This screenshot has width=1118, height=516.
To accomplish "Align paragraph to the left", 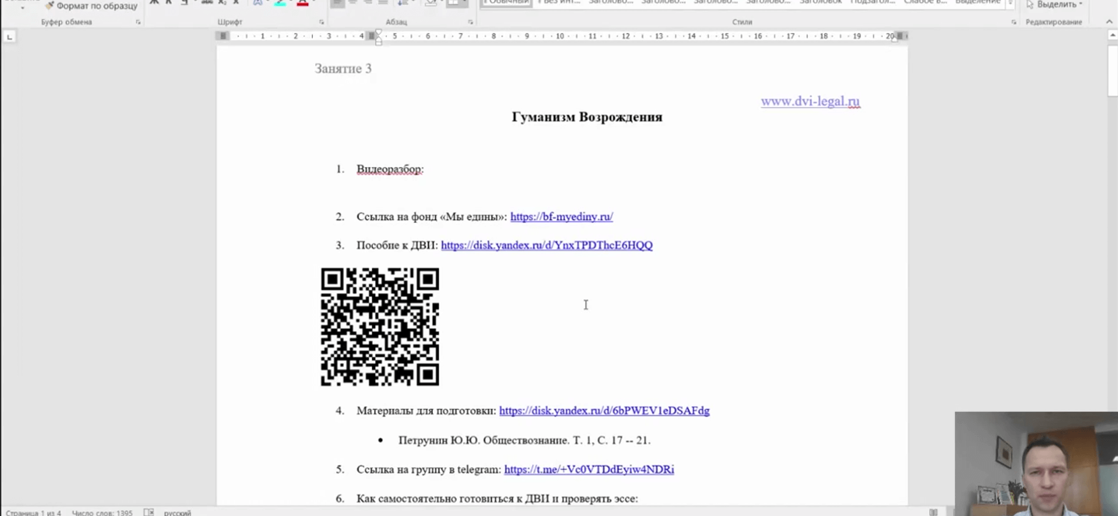I will [x=338, y=3].
